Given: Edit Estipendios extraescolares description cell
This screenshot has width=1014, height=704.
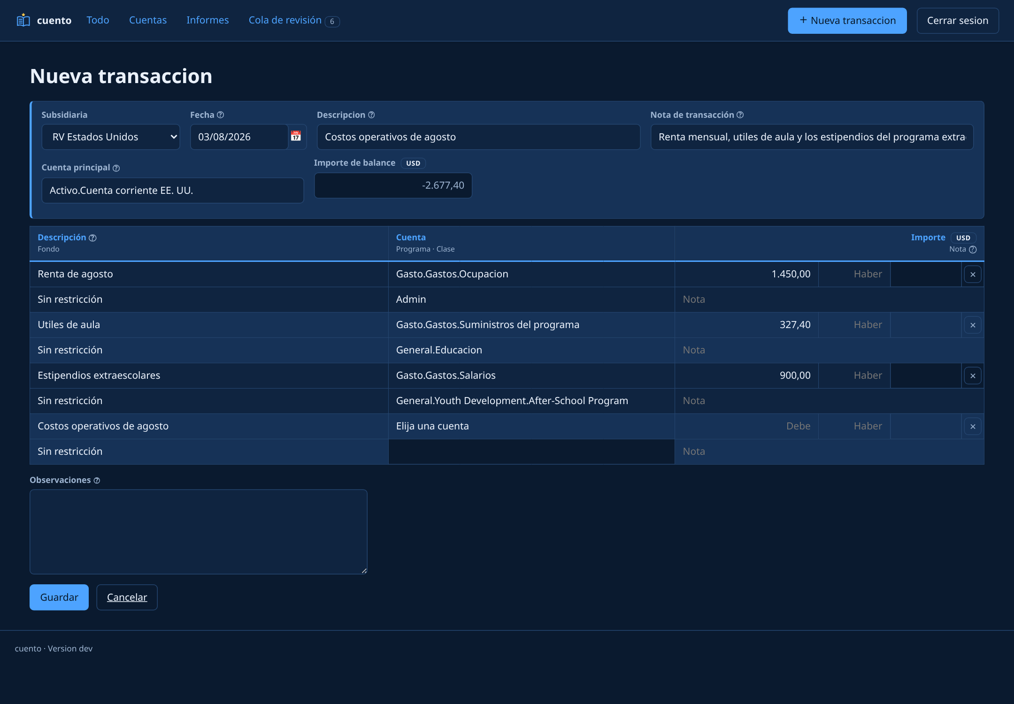Looking at the screenshot, I should click(x=209, y=375).
